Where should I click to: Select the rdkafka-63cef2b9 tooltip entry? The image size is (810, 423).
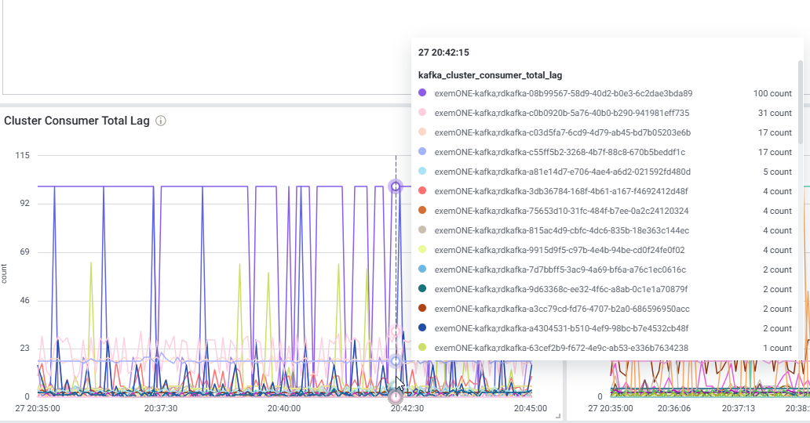pos(561,348)
